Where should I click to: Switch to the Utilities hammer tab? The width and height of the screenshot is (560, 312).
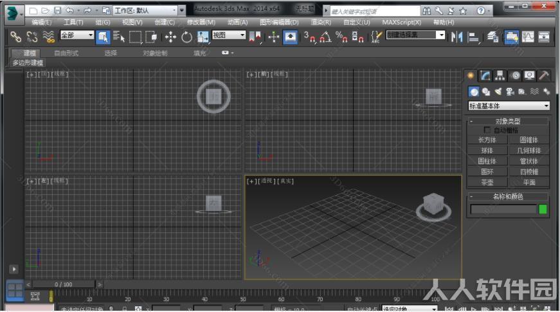coord(544,75)
